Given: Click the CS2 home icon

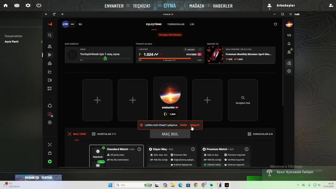Looking at the screenshot, I should coord(6,6).
